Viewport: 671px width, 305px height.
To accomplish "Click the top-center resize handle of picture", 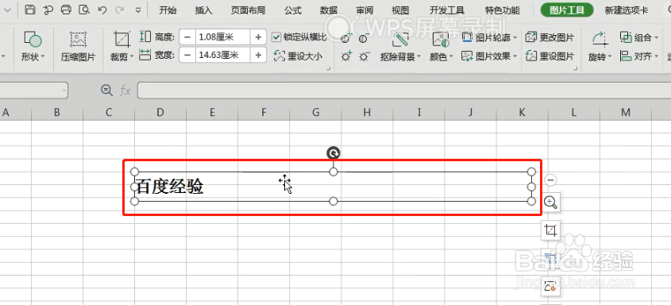I will [x=334, y=172].
